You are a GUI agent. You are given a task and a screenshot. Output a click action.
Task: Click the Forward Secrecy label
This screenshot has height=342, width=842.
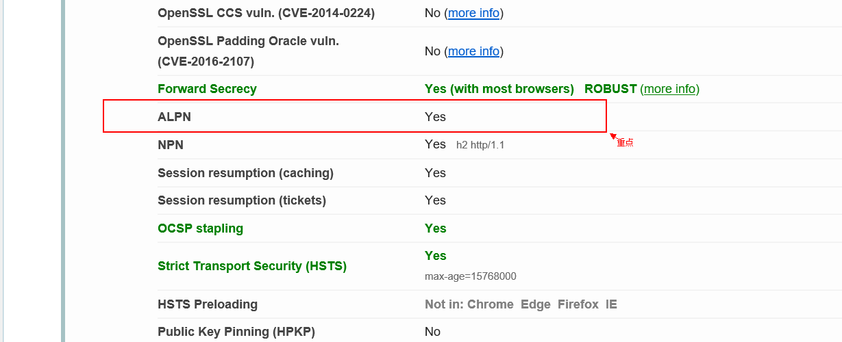[207, 89]
